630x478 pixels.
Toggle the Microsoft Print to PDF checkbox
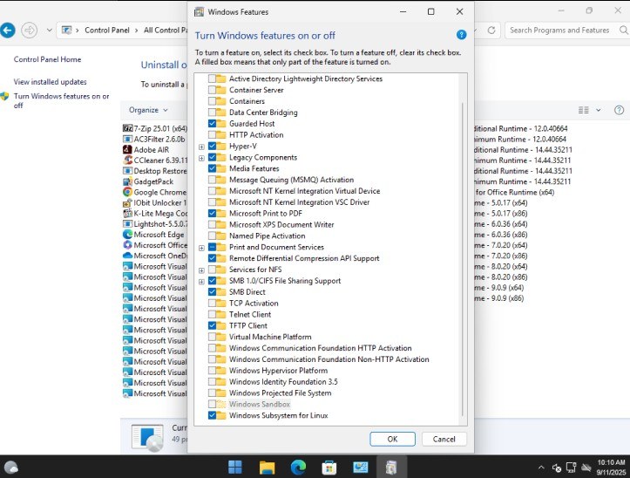212,213
